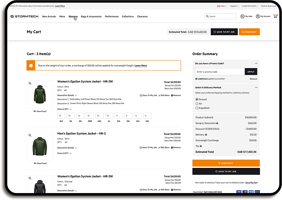Image resolution: width=282 pixels, height=200 pixels.
Task: View Proof for Men's Epsilon jacket
Action: point(40,163)
